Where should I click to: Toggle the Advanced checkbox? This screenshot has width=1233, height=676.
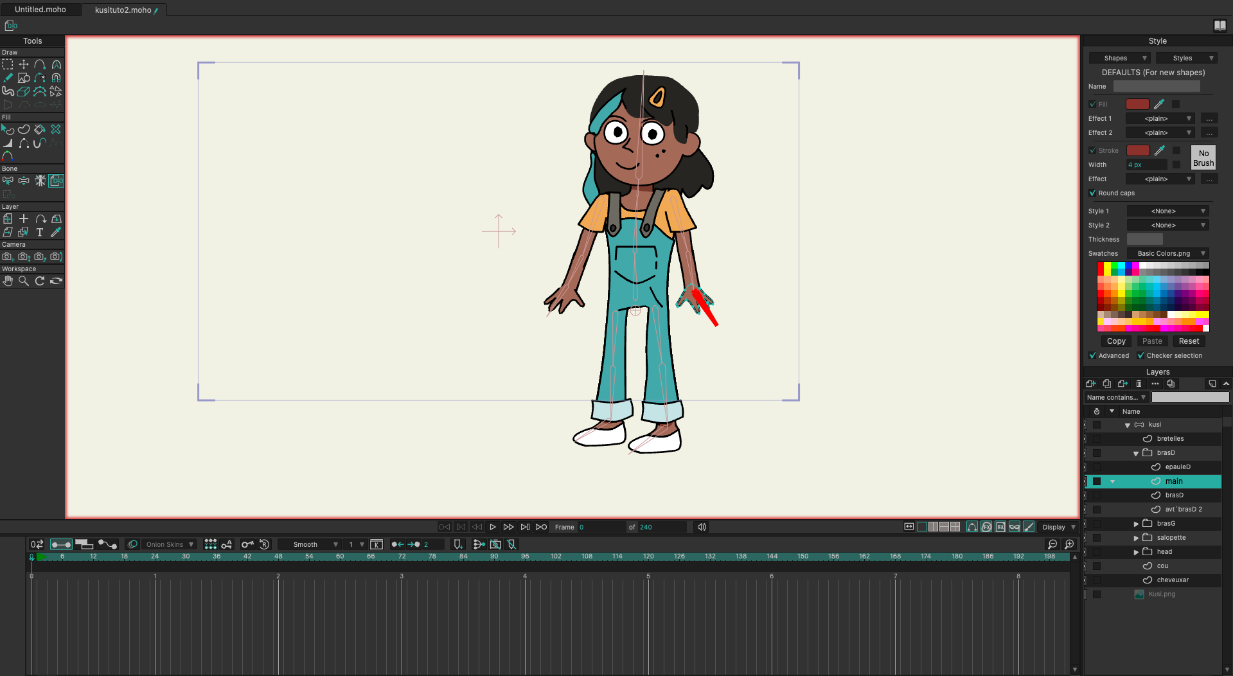(x=1093, y=355)
